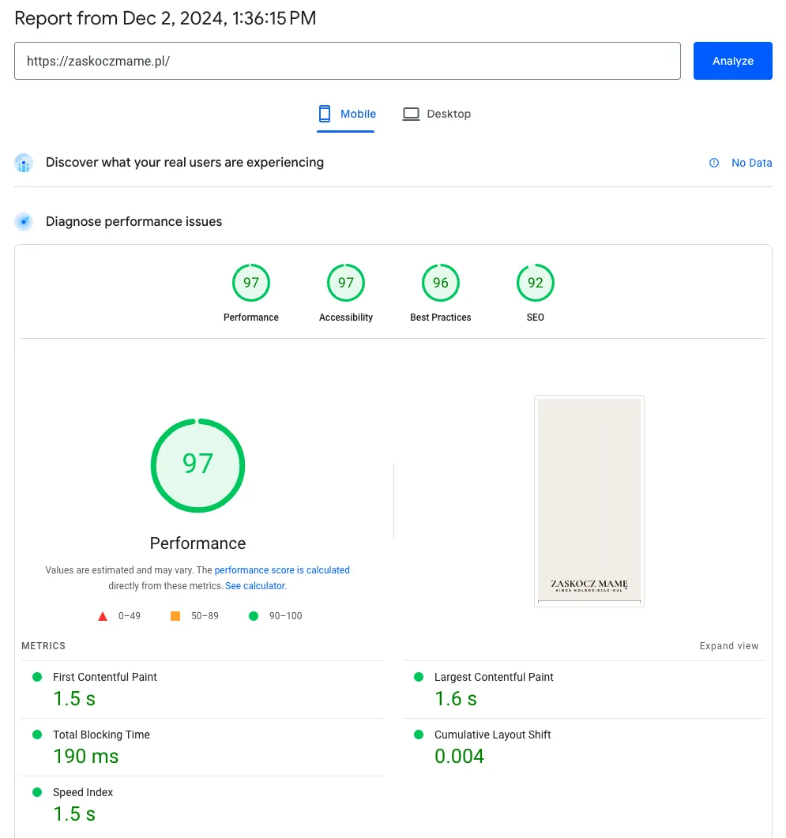Click the page screenshot thumbnail
The height and width of the screenshot is (838, 786).
pyautogui.click(x=589, y=501)
